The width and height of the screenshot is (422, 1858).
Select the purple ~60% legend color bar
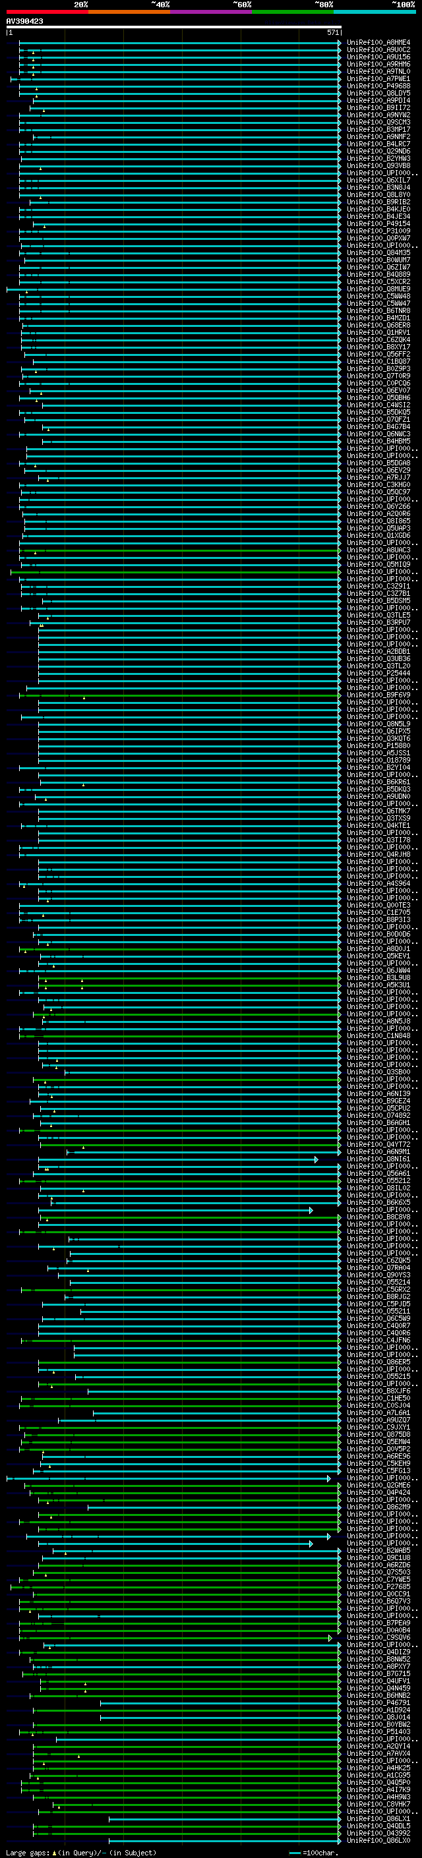(210, 12)
